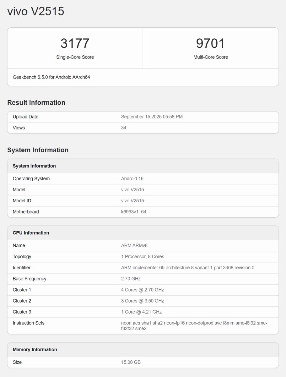Viewport: 286px width, 377px height.
Task: Click the motherboard value k6993v1_64
Action: [133, 212]
